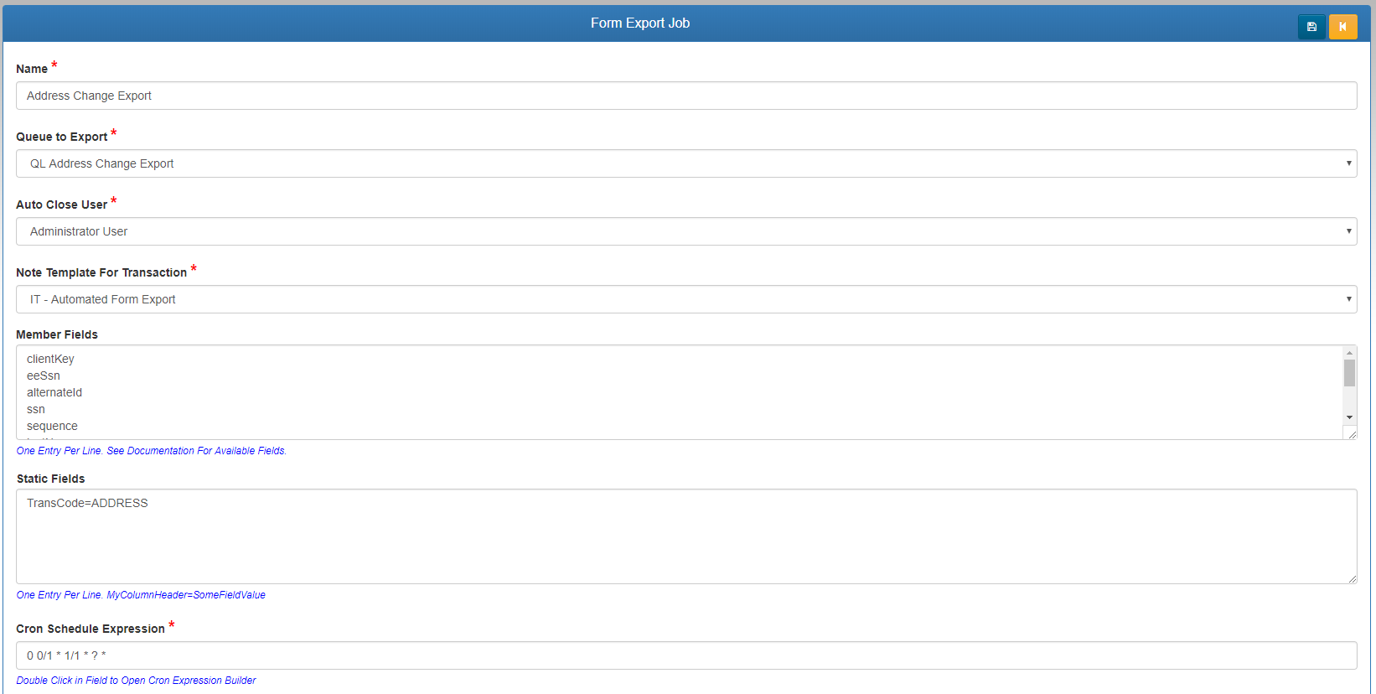Click 'sequence' line in Member Fields

(x=52, y=426)
